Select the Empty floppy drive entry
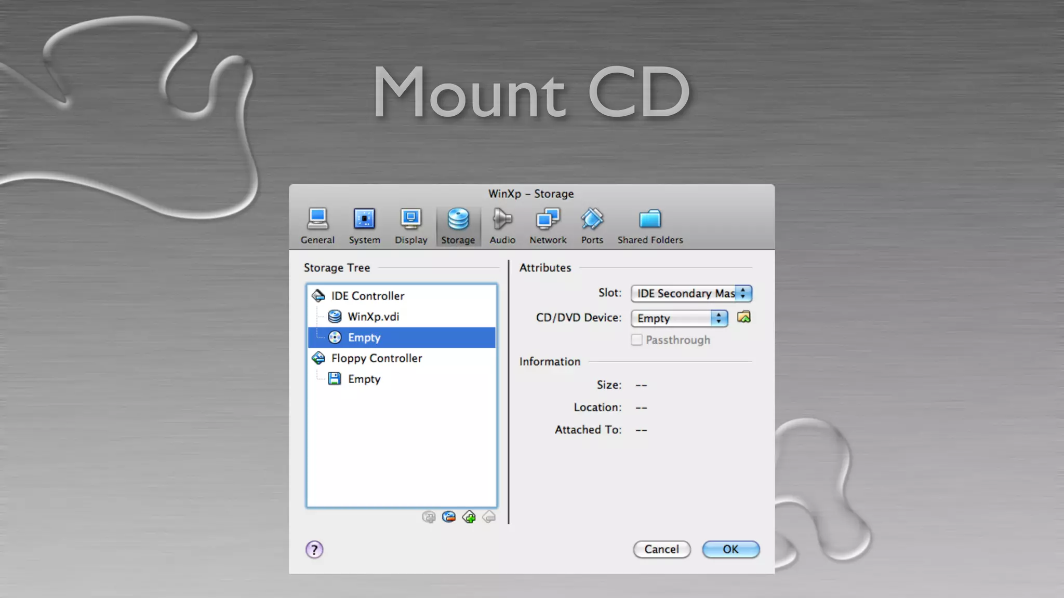 pyautogui.click(x=402, y=379)
